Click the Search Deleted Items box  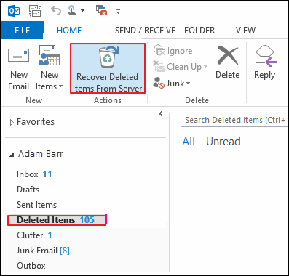pos(234,120)
